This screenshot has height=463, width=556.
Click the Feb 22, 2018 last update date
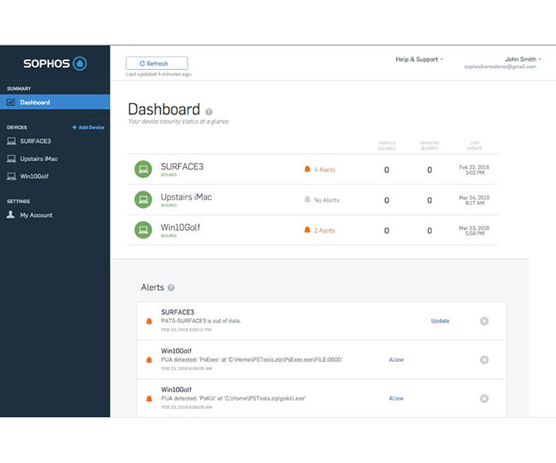tap(474, 170)
